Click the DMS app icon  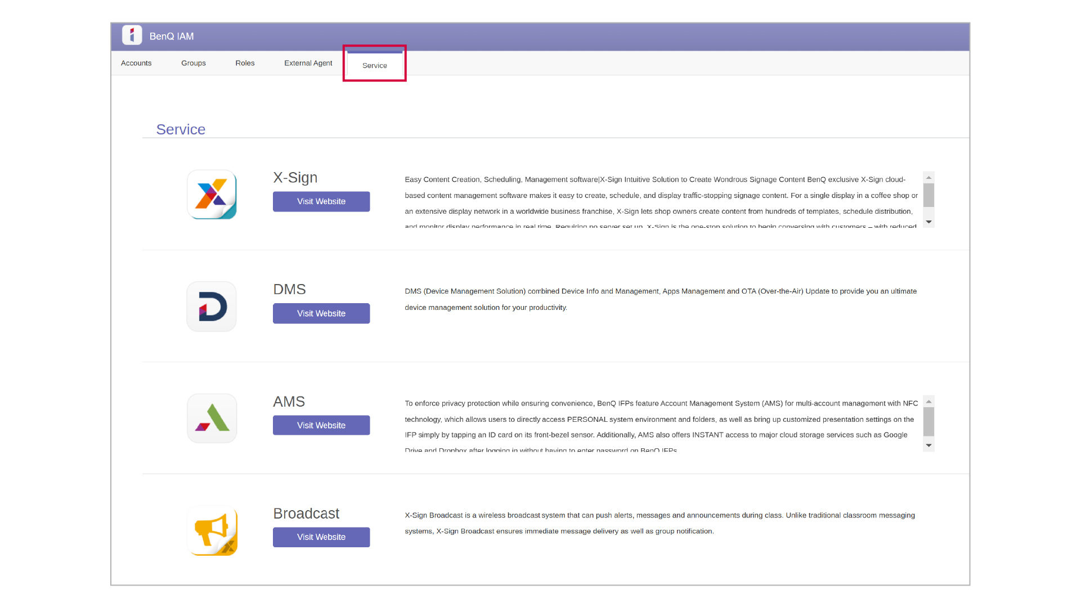[212, 307]
